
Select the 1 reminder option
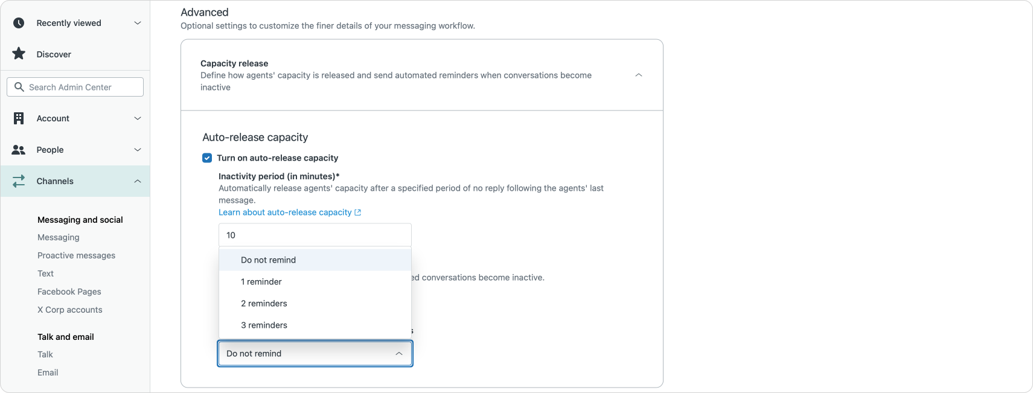coord(261,282)
